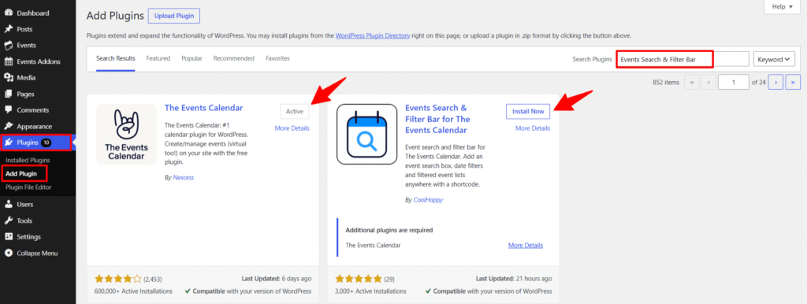Click the Search Plugins input field
This screenshot has width=807, height=304.
(x=682, y=59)
